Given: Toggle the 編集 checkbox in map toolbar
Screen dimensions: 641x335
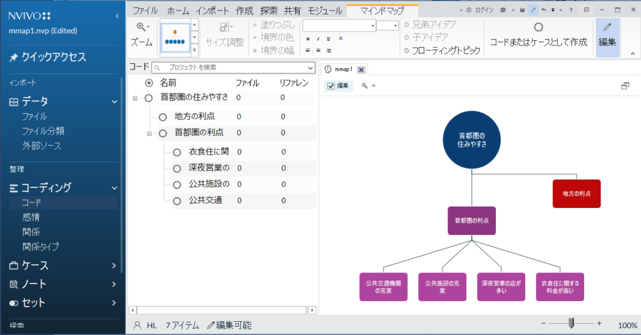Looking at the screenshot, I should 331,86.
